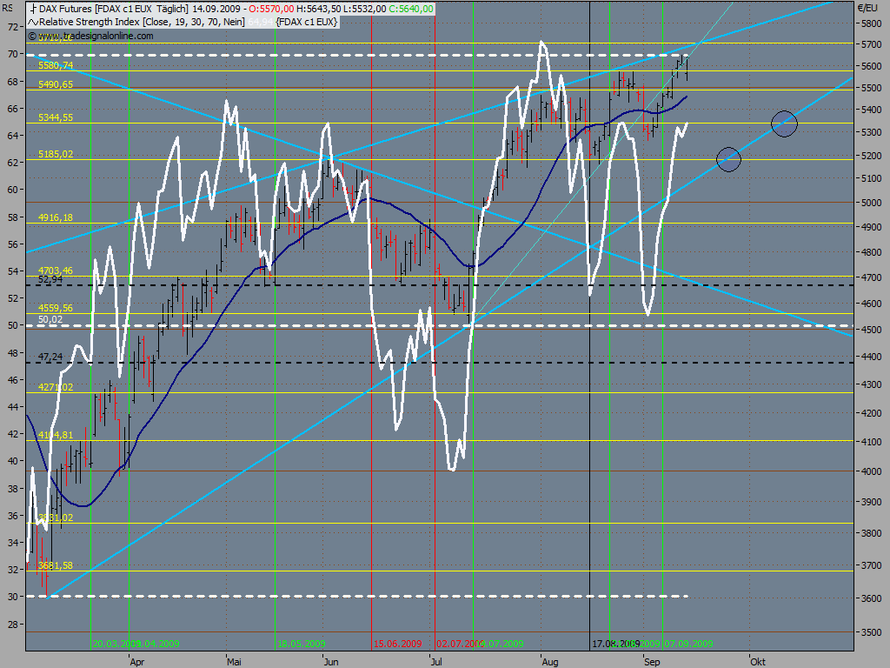This screenshot has width=890, height=668.
Task: Click the {FDAX c1 EUX} symbol tag
Action: point(307,22)
